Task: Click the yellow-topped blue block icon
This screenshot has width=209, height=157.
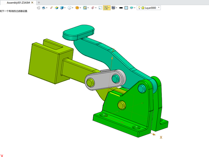Action: (x=56, y=8)
